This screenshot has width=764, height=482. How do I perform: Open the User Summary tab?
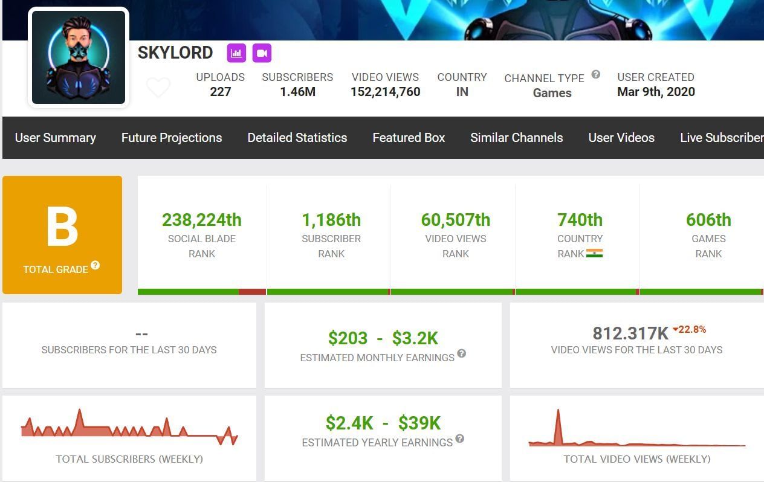55,138
